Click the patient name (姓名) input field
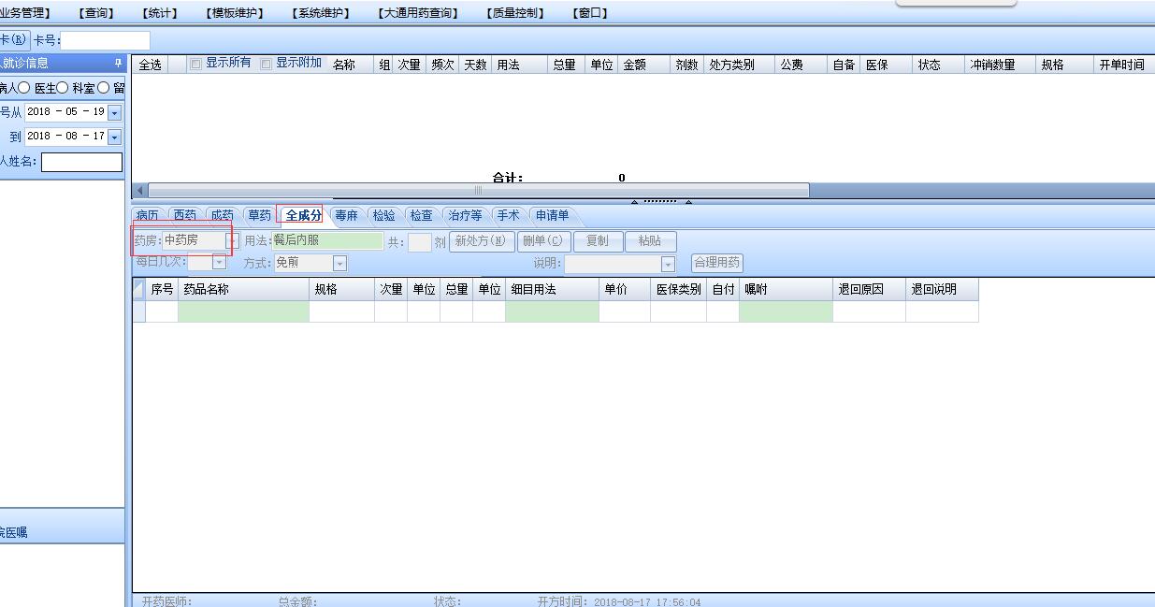The width and height of the screenshot is (1155, 607). pos(81,162)
